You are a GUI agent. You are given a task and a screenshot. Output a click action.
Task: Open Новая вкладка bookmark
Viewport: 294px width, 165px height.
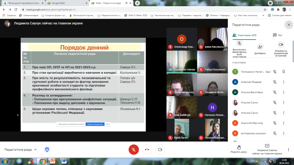click(x=29, y=15)
